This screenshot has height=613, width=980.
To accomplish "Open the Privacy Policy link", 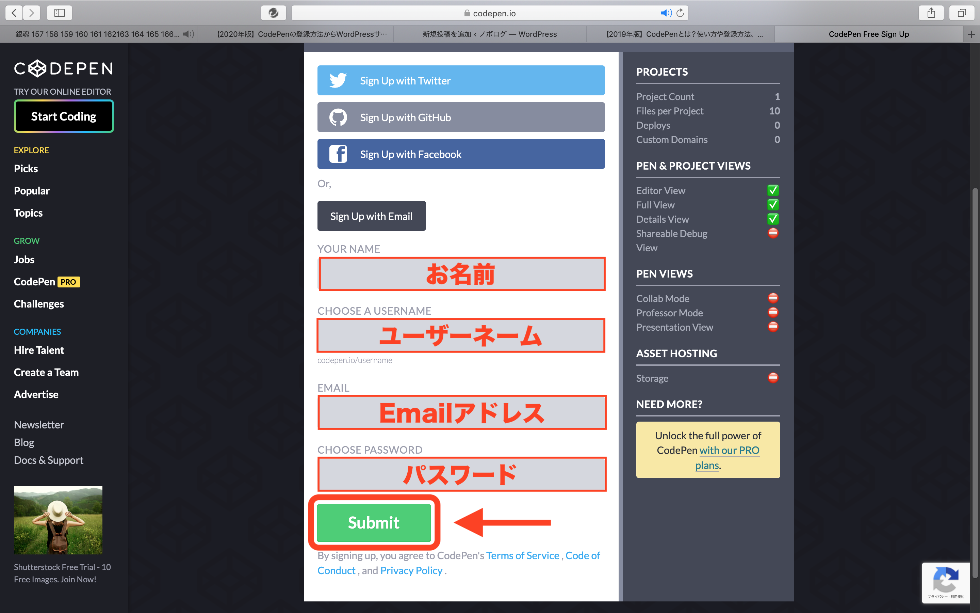I will (411, 570).
